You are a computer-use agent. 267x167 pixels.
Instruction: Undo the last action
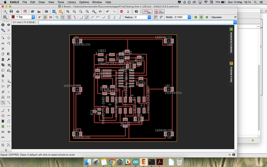[x=107, y=12]
